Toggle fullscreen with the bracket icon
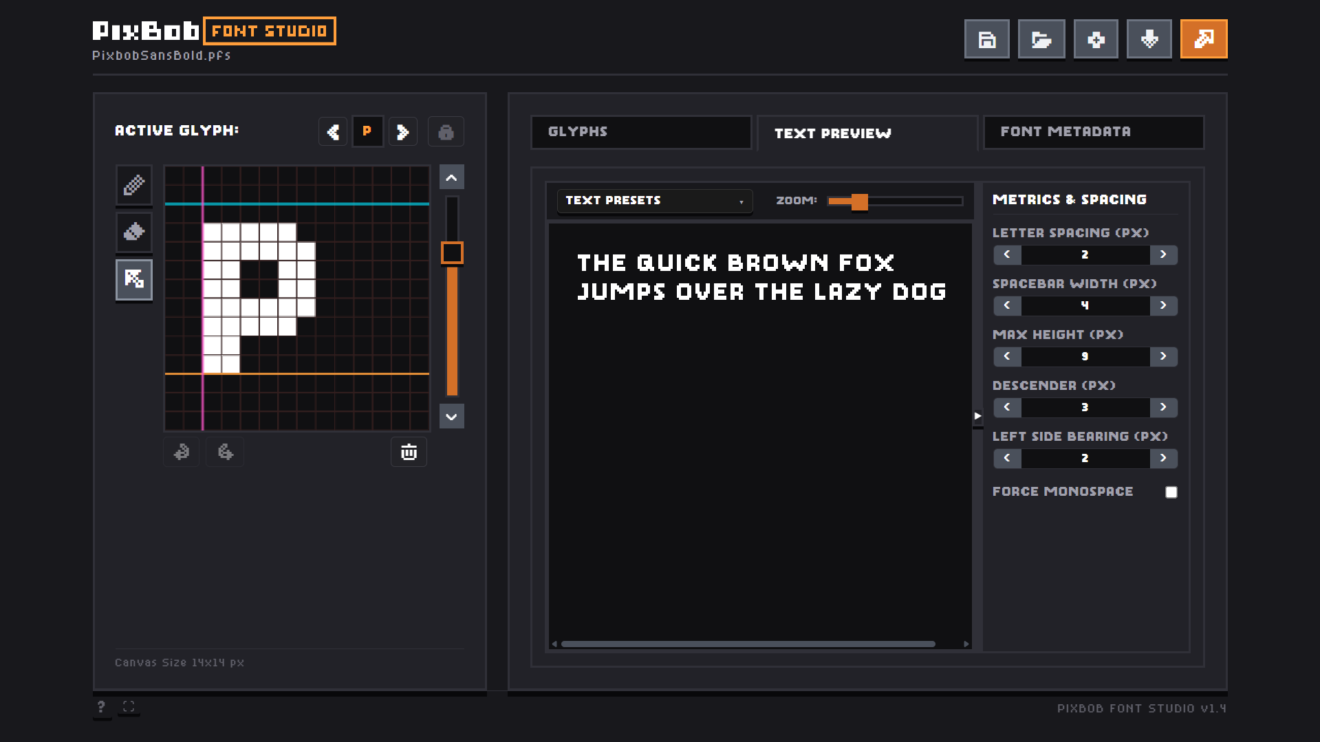1320x742 pixels. coord(129,707)
